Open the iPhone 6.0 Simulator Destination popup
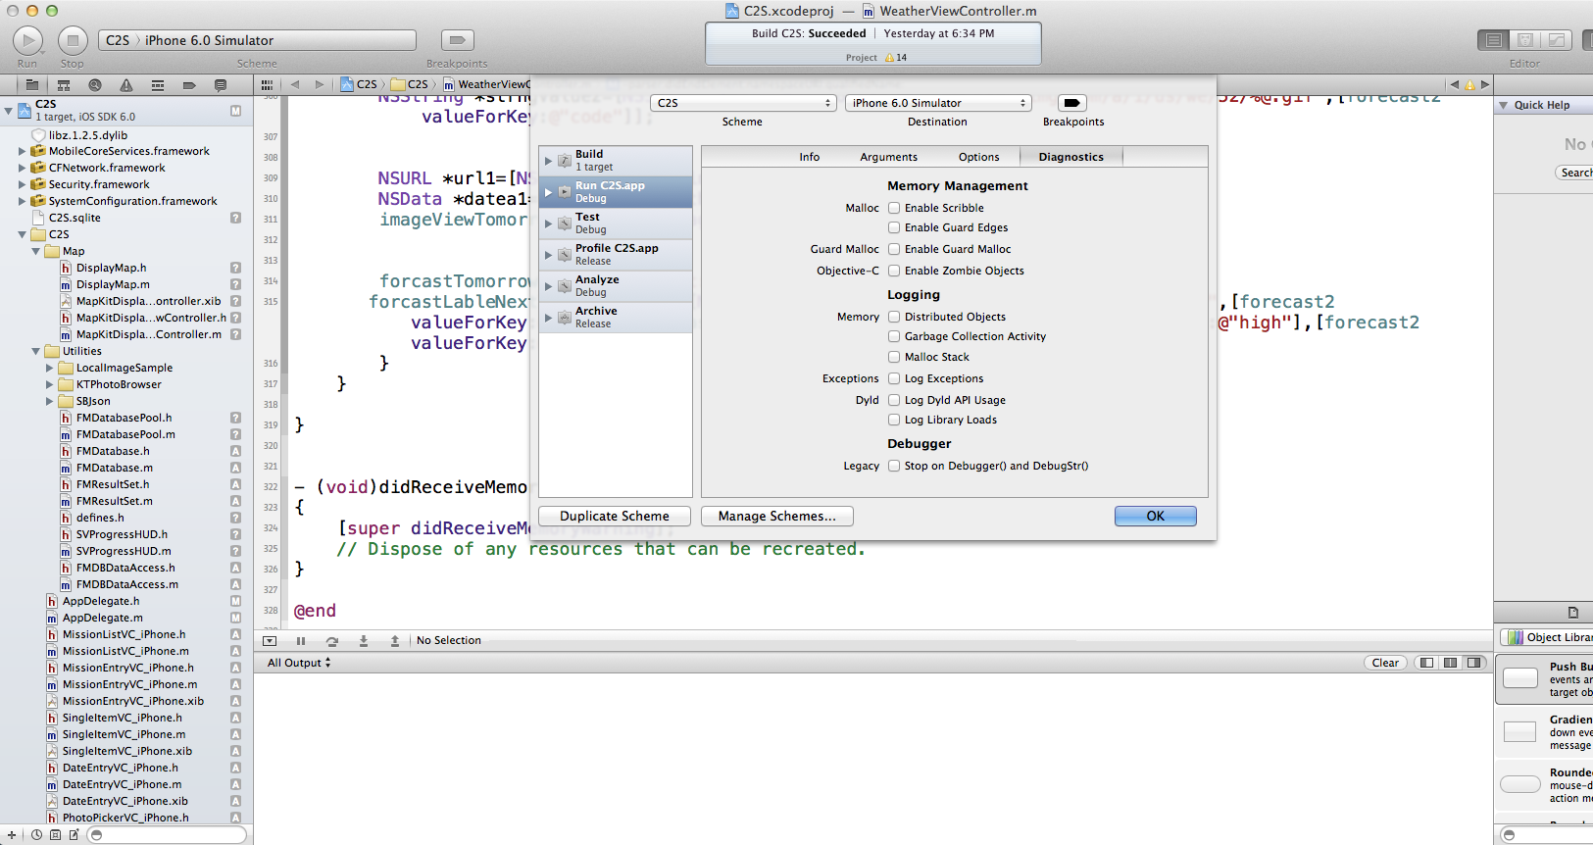This screenshot has width=1593, height=845. pos(938,103)
